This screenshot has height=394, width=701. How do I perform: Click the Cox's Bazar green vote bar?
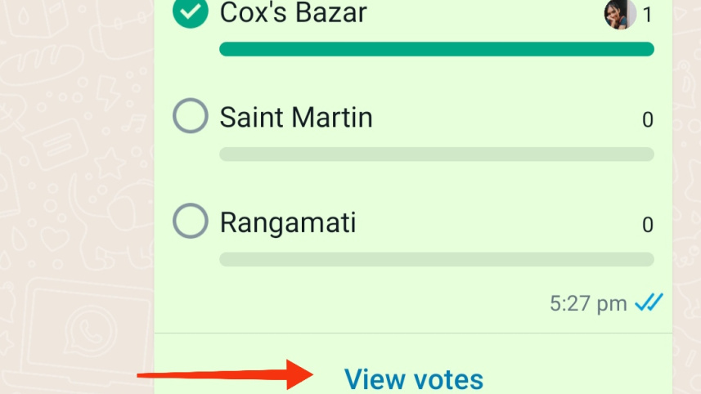click(436, 49)
